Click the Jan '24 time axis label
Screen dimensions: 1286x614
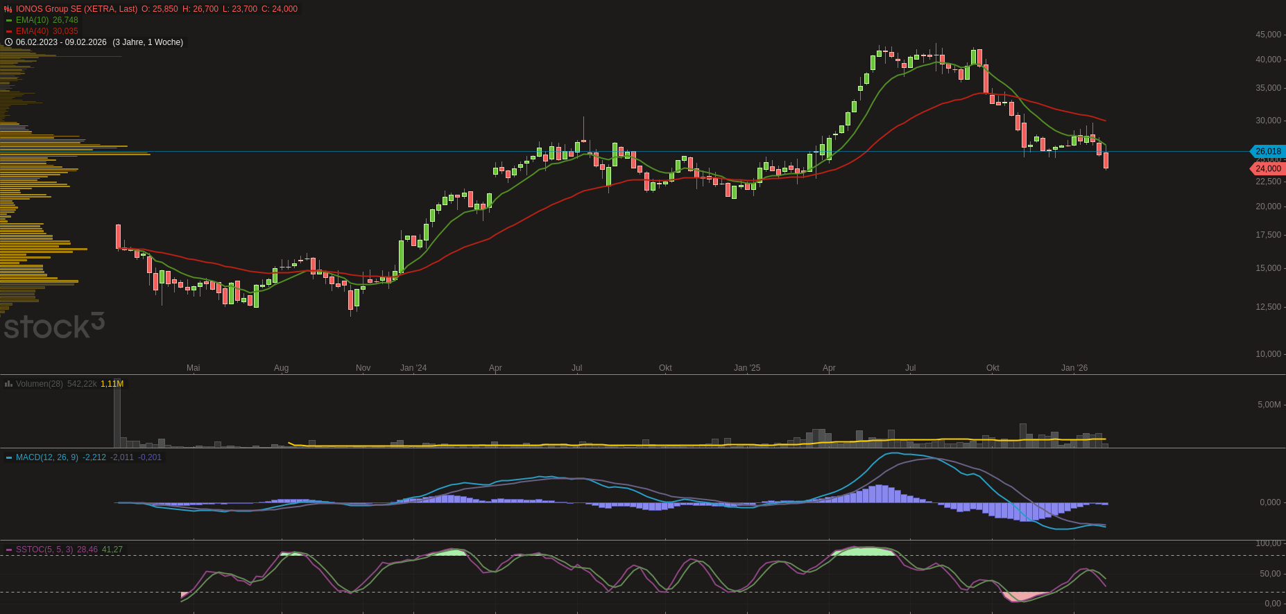pyautogui.click(x=413, y=368)
